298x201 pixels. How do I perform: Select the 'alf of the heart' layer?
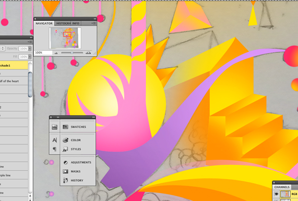[x=14, y=81]
